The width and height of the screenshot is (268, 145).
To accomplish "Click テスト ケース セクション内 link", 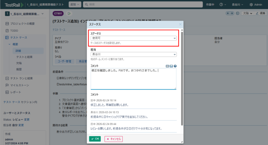I will coord(20,102).
